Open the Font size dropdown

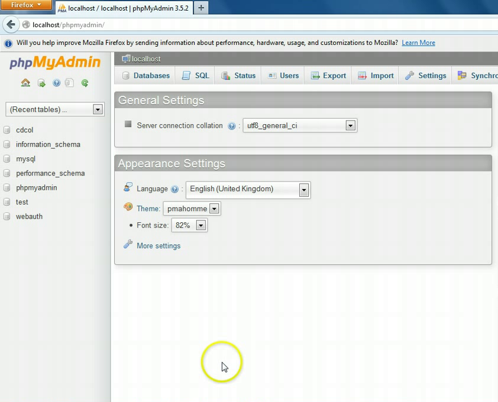(x=200, y=225)
